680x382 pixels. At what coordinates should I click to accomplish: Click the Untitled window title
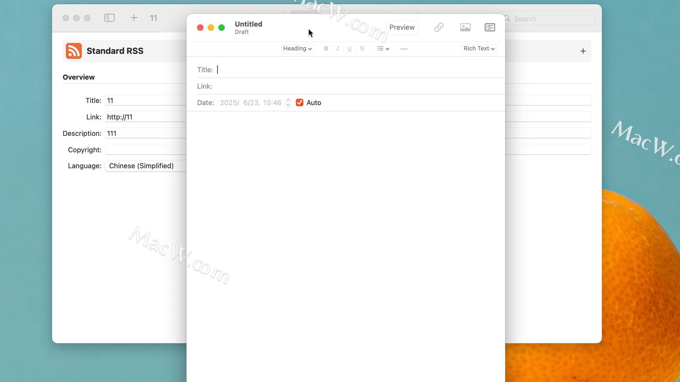click(248, 24)
